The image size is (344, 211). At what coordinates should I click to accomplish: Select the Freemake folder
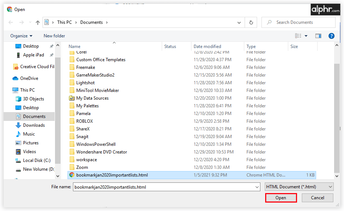(85, 67)
